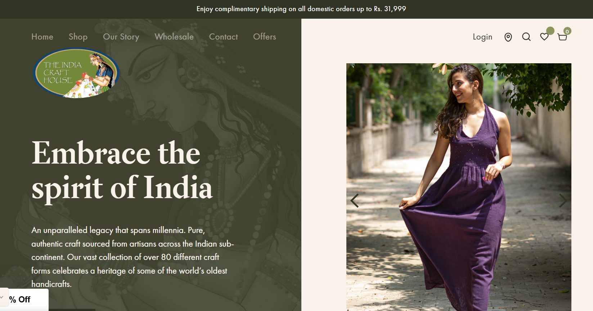Screen dimensions: 593x311
Task: Click the India Craft House logo
Action: pos(76,73)
